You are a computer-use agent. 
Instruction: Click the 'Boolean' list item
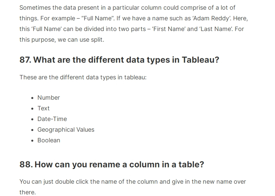pos(49,140)
